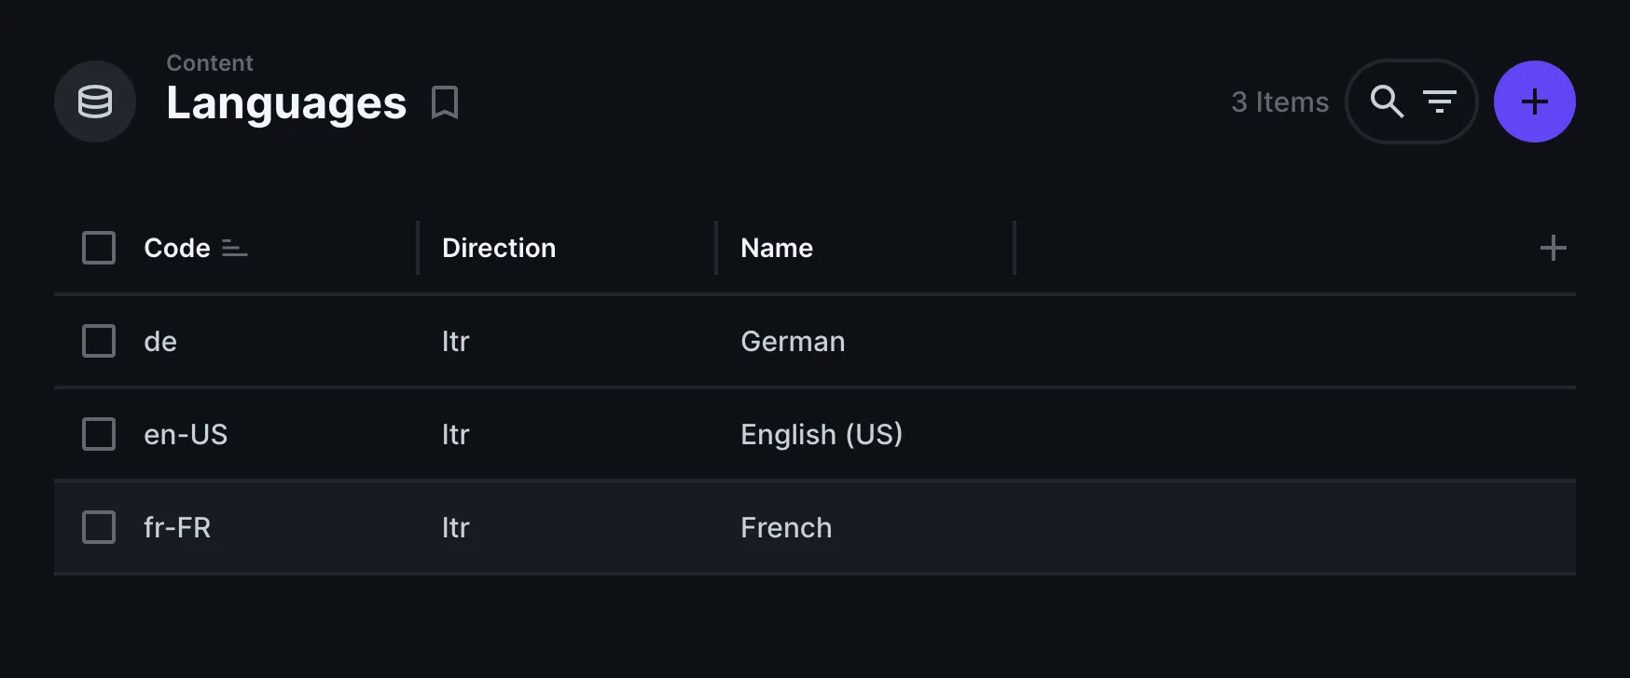Image resolution: width=1630 pixels, height=678 pixels.
Task: Click the bookmark icon next to Languages title
Action: [x=446, y=103]
